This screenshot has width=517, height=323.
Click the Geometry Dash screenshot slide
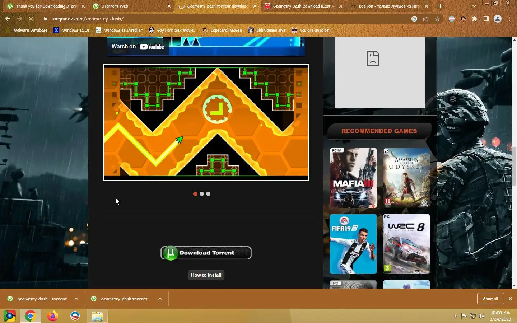coord(206,122)
